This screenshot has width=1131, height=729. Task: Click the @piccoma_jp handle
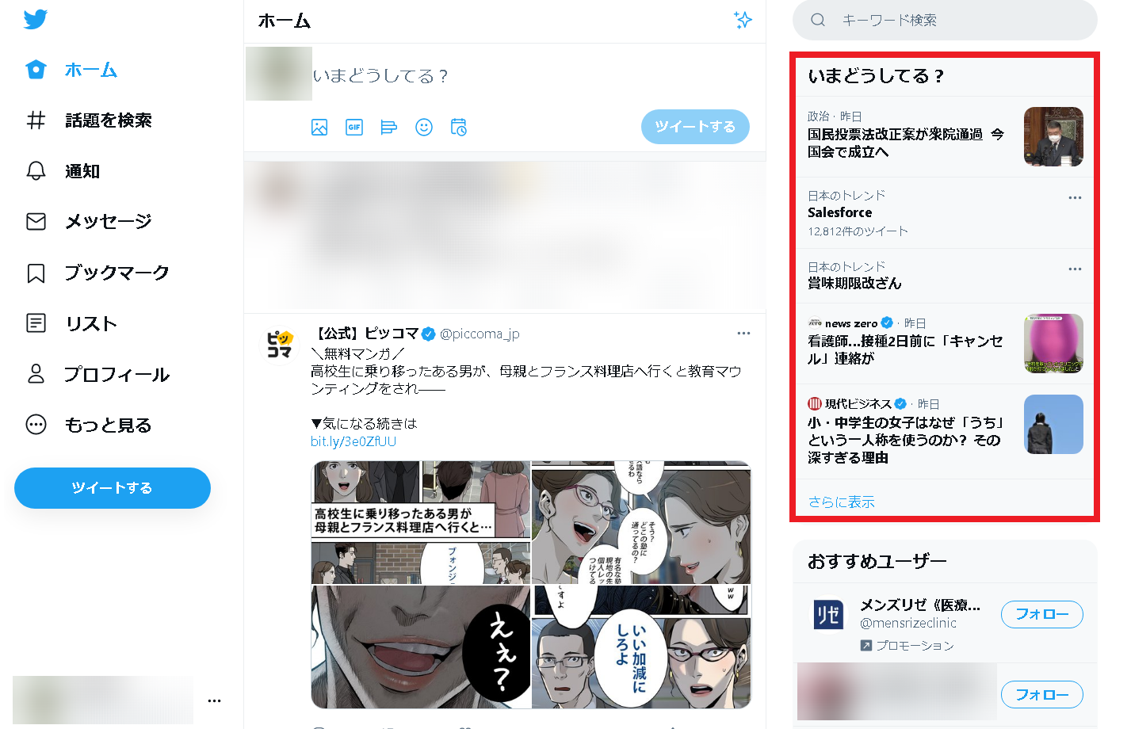480,334
